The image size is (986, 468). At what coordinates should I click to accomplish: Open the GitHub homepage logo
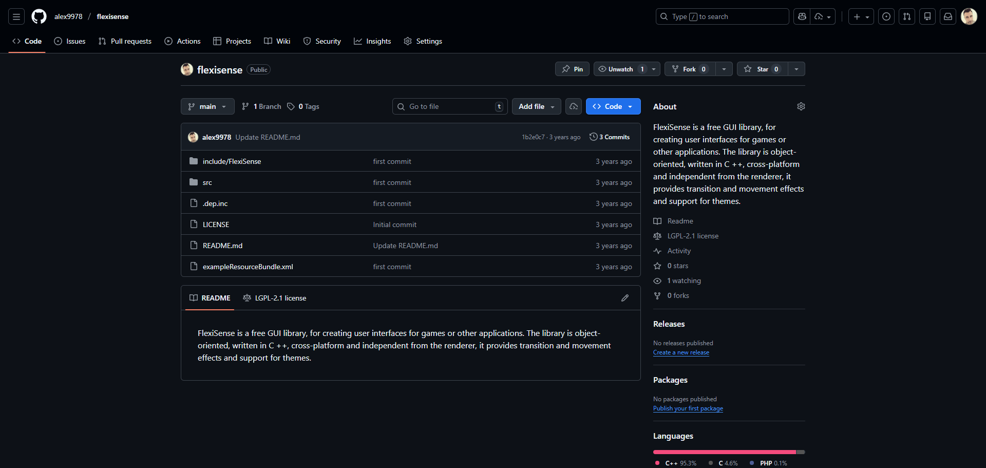tap(39, 16)
